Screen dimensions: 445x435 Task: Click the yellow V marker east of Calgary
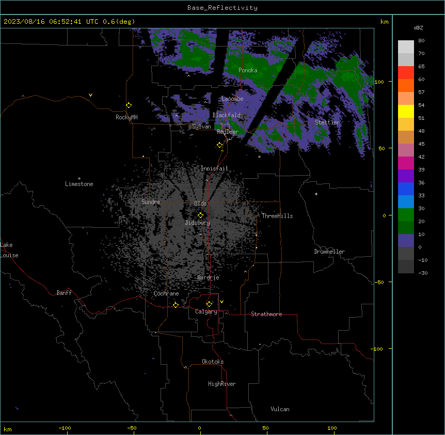point(221,302)
